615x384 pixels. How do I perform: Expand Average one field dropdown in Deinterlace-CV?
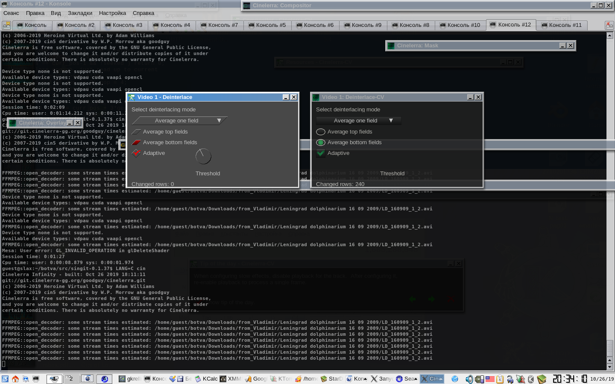[x=358, y=121]
